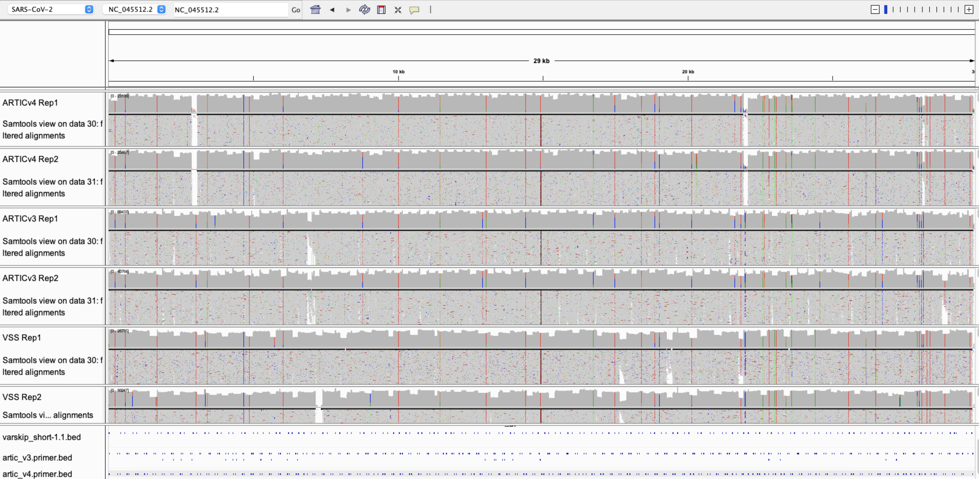Click the refresh tracks icon
The image size is (979, 479).
pyautogui.click(x=364, y=10)
